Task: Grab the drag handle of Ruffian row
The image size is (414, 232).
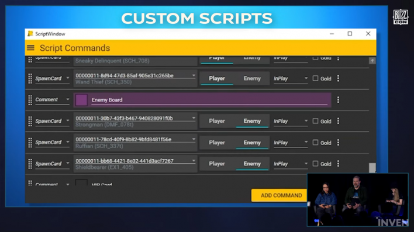Action: (30, 142)
